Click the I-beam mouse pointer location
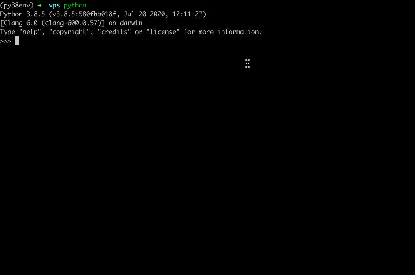The width and height of the screenshot is (415, 275). click(x=247, y=63)
